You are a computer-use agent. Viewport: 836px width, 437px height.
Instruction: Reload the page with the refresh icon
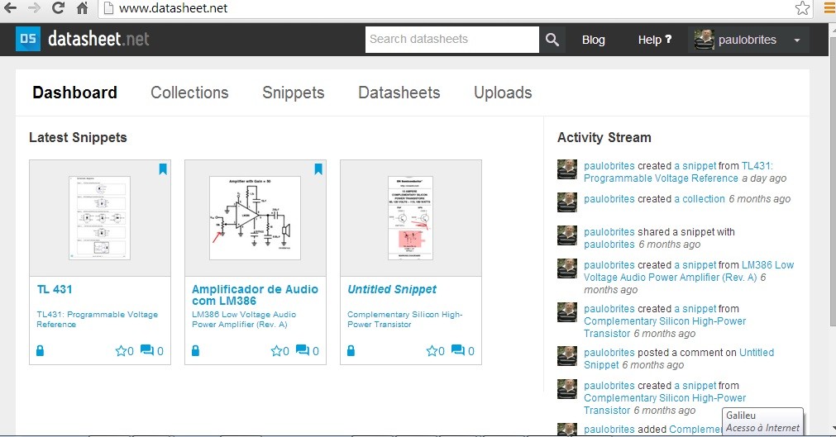click(58, 8)
